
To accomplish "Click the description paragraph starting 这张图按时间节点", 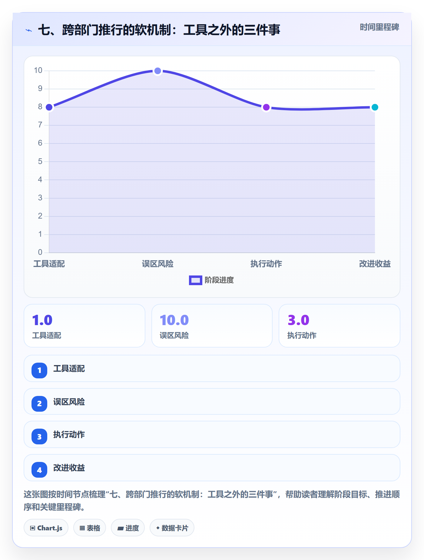I will click(x=212, y=501).
